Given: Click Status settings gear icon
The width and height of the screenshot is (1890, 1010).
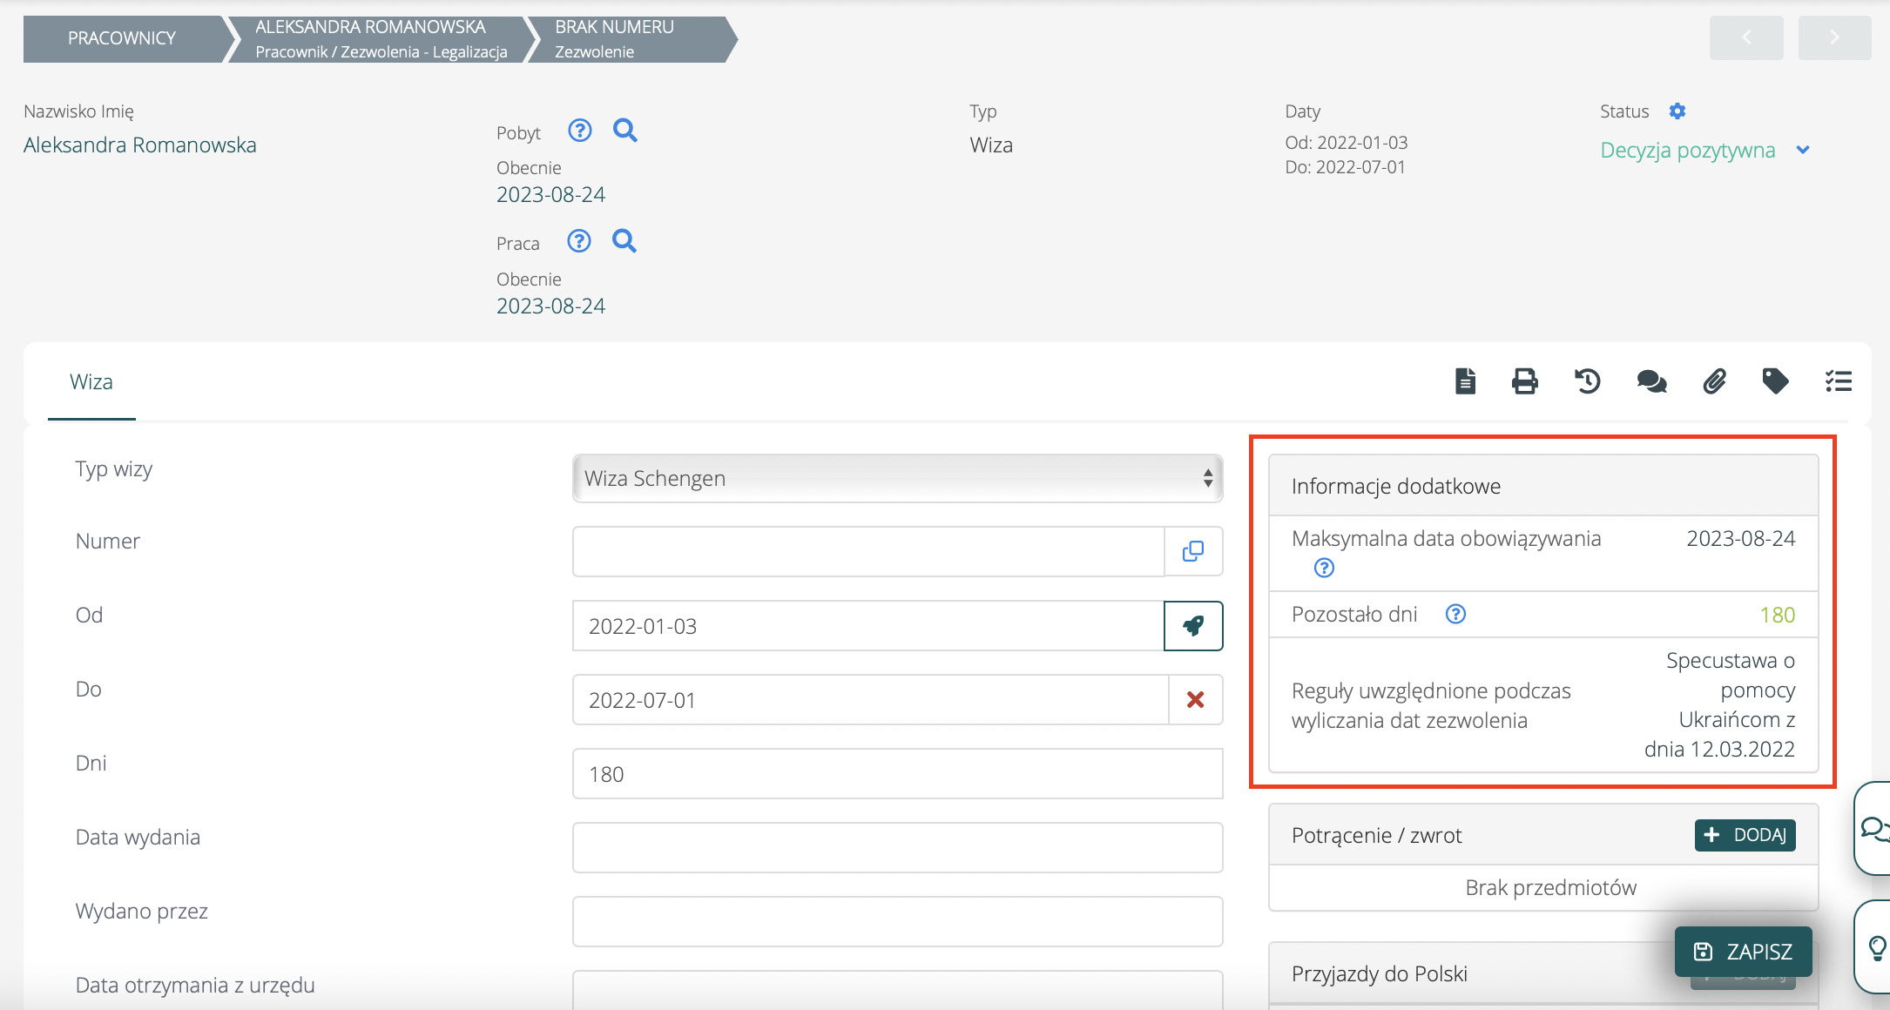Looking at the screenshot, I should 1677,111.
